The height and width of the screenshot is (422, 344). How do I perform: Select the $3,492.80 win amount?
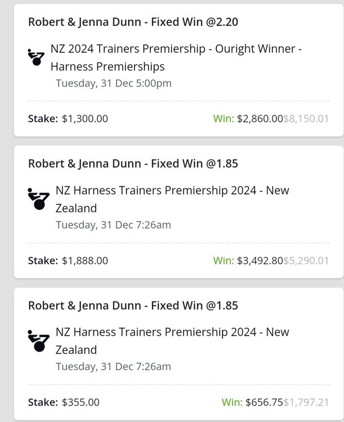[x=260, y=261]
